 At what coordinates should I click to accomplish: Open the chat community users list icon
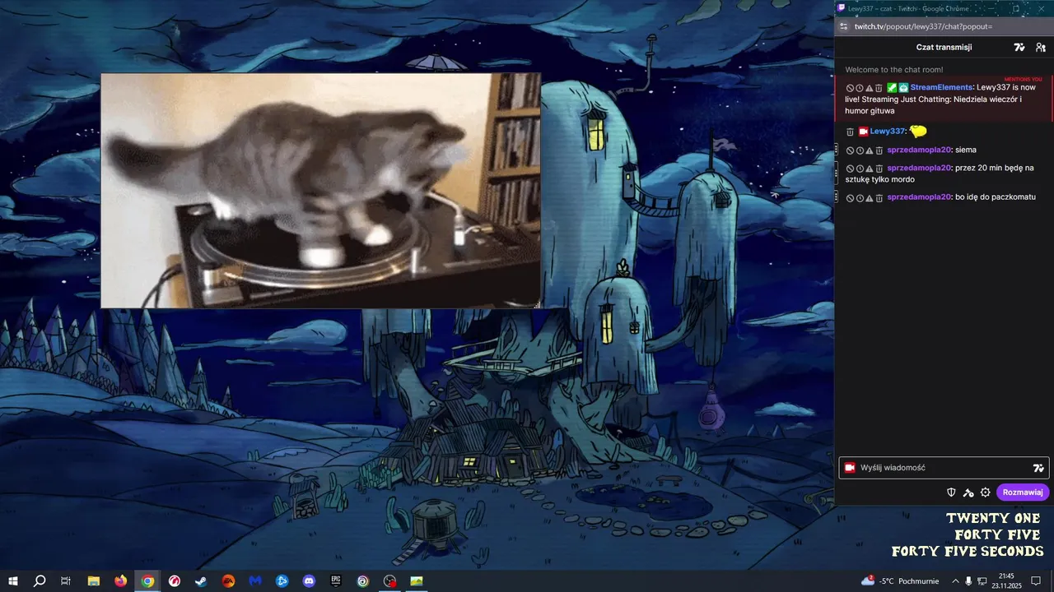click(x=1041, y=48)
